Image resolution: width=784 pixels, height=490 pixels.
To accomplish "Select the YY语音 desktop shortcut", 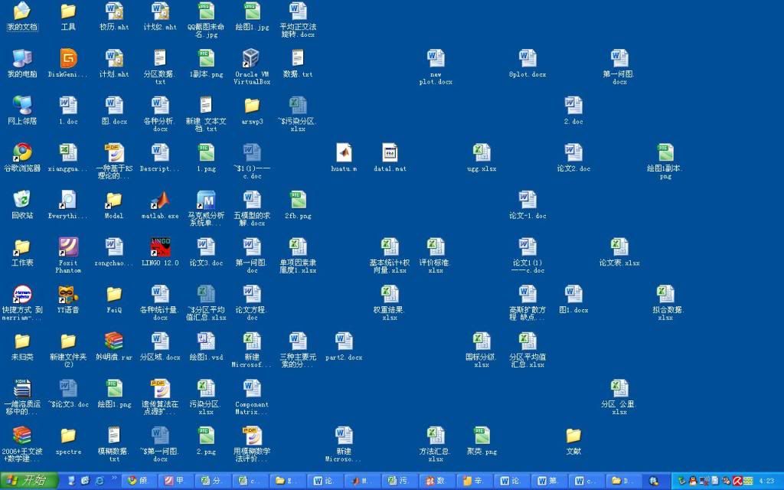I will tap(68, 296).
